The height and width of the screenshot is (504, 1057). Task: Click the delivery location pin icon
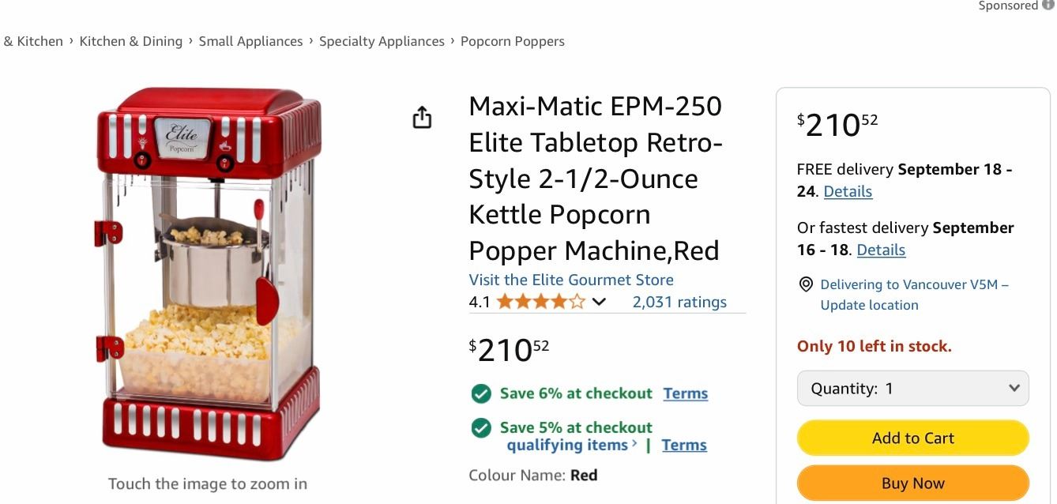pos(806,284)
